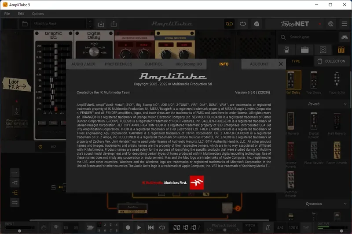Screen dimensions: 352x234
Task: Adjust the Playback Speed slider
Action: 224,230
